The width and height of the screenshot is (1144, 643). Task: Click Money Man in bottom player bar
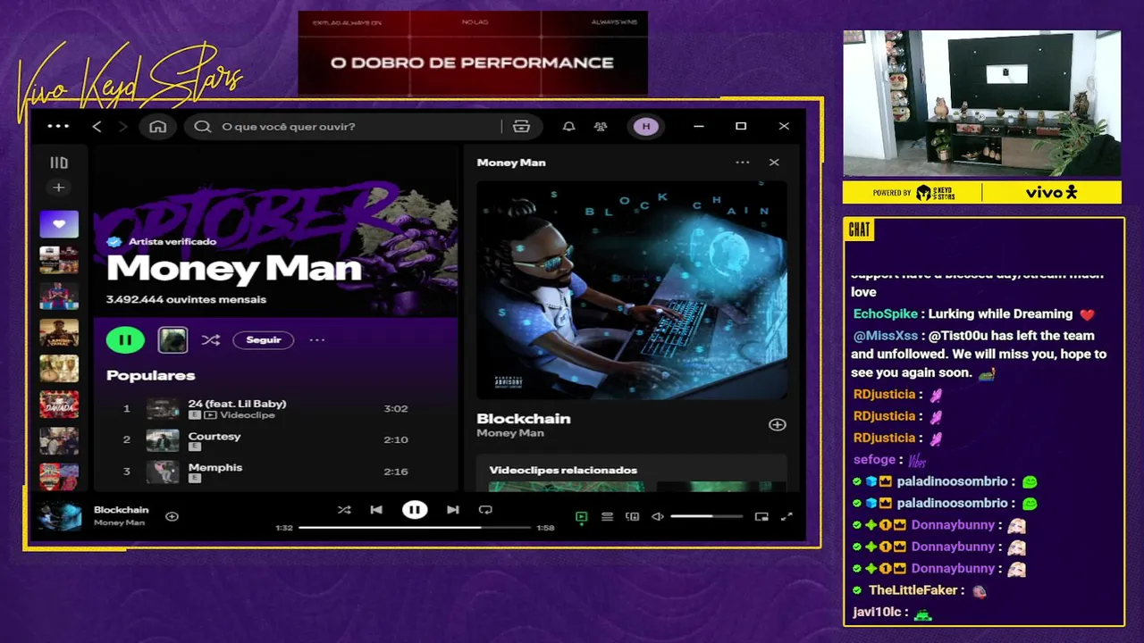point(119,522)
